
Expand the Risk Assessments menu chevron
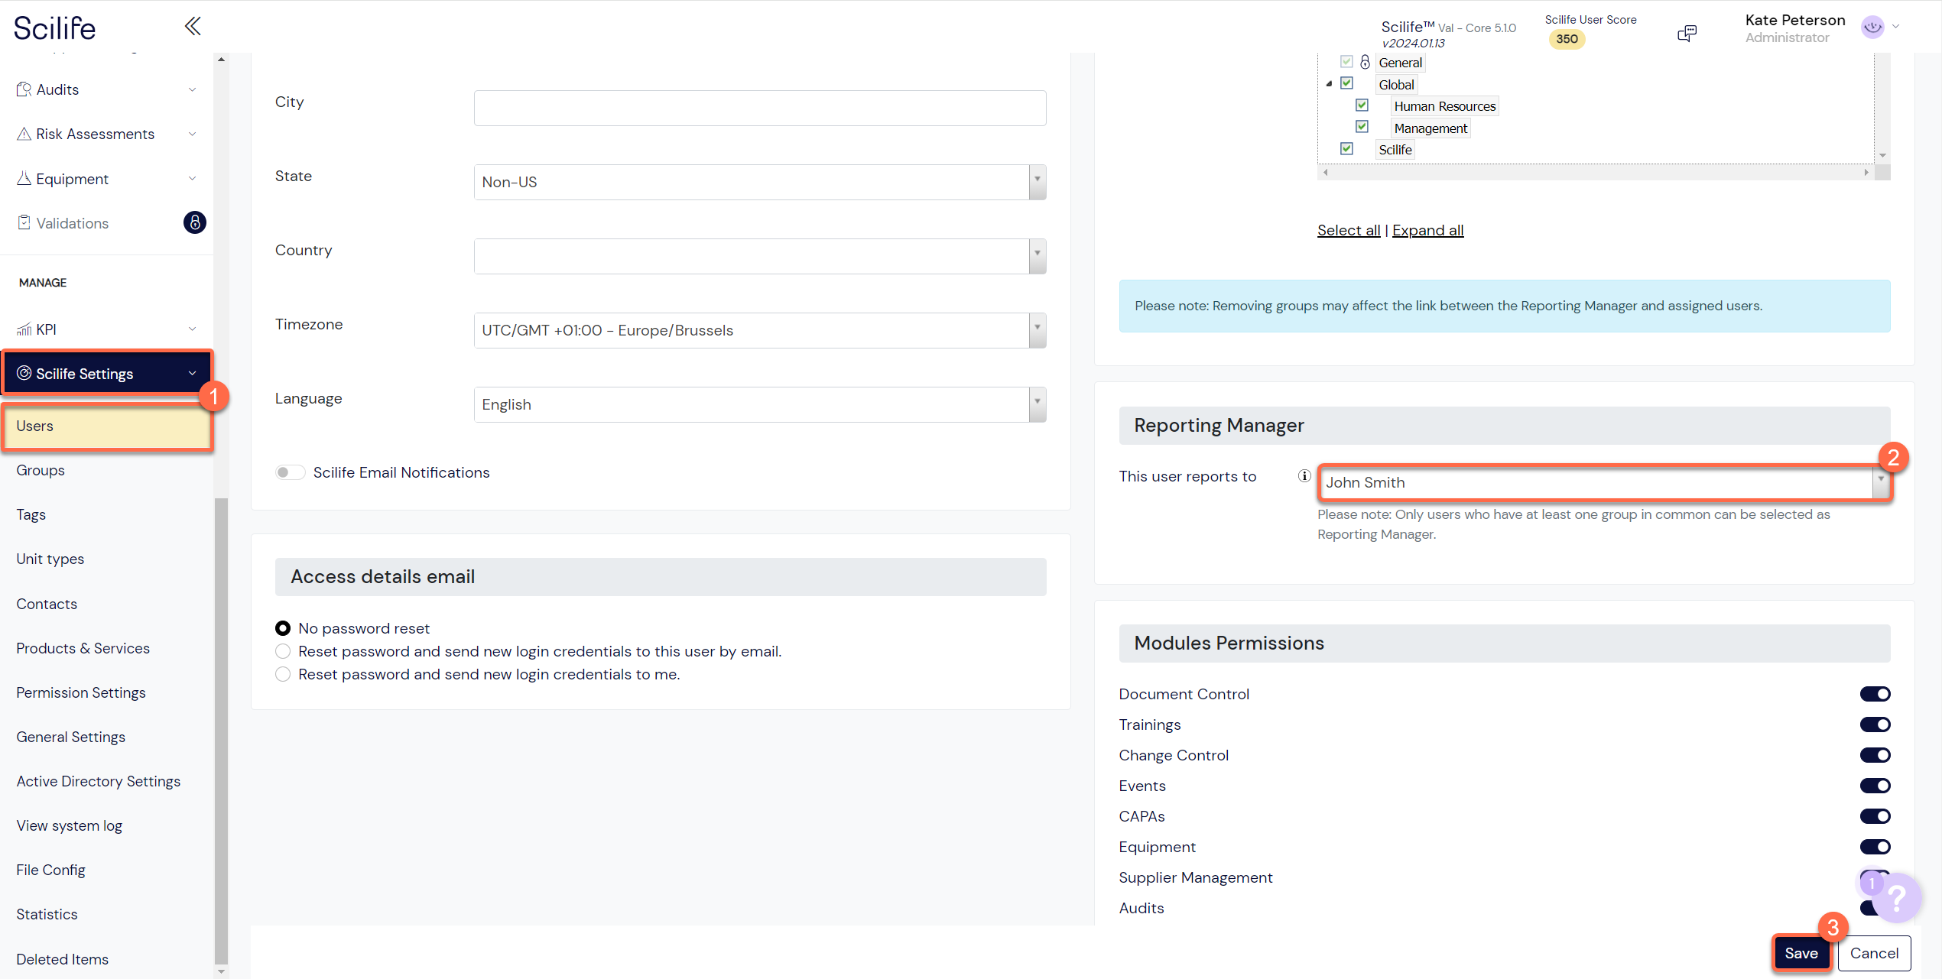(x=192, y=134)
